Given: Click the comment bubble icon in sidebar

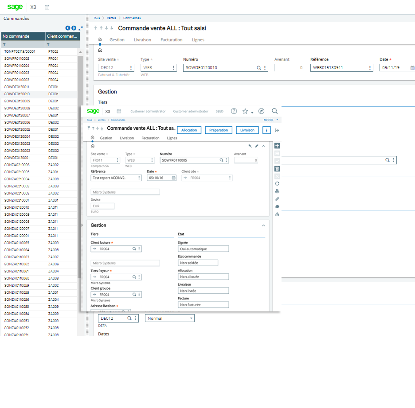Looking at the screenshot, I should click(277, 206).
